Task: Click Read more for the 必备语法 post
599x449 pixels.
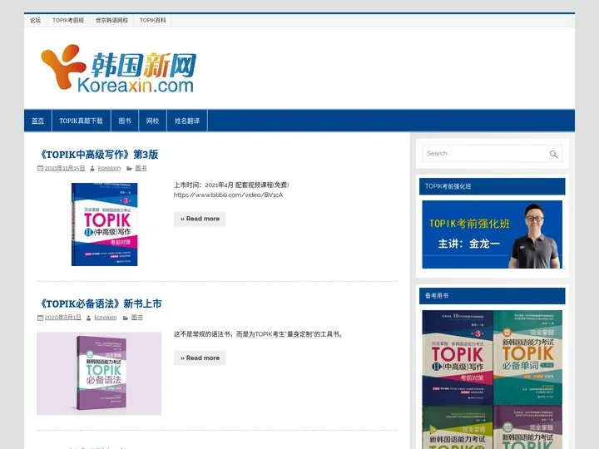Action: 200,358
